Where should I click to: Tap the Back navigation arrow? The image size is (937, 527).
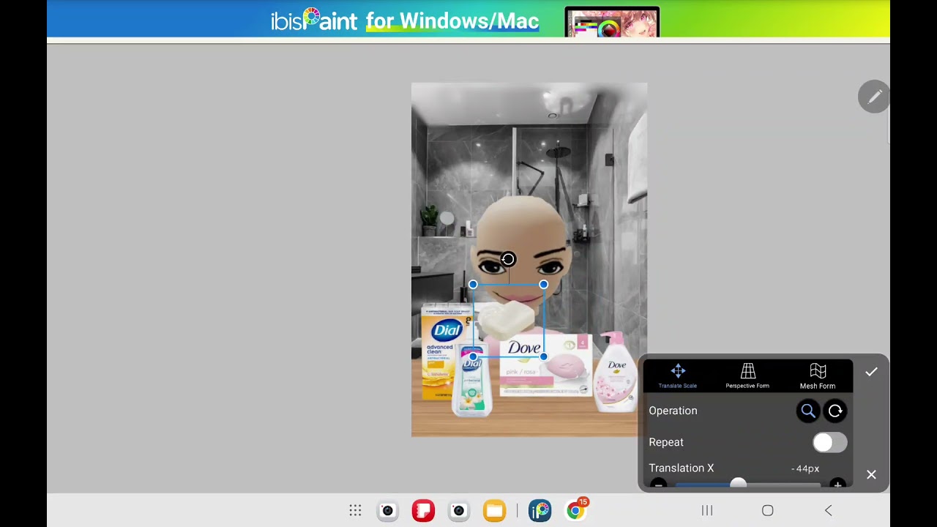click(828, 510)
